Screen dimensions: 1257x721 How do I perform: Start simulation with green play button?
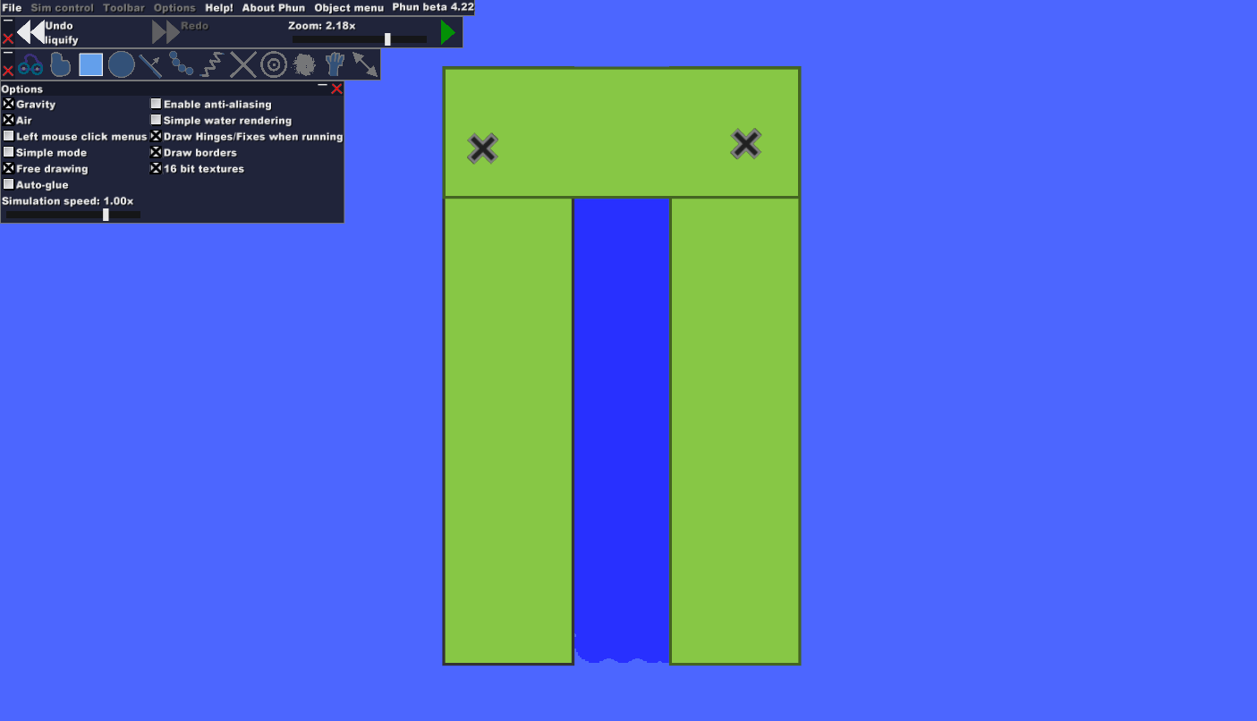point(448,33)
